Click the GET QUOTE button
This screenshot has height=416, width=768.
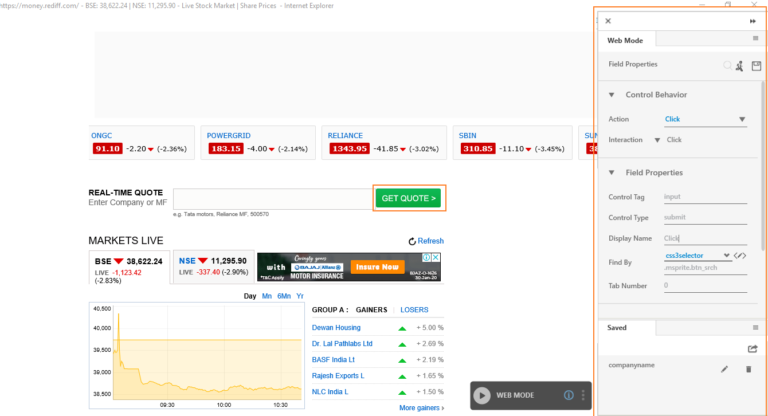(x=408, y=198)
